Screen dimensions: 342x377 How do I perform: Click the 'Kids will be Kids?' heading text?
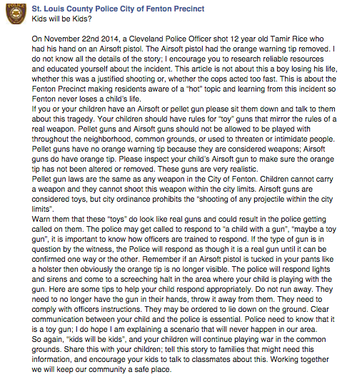pos(61,19)
